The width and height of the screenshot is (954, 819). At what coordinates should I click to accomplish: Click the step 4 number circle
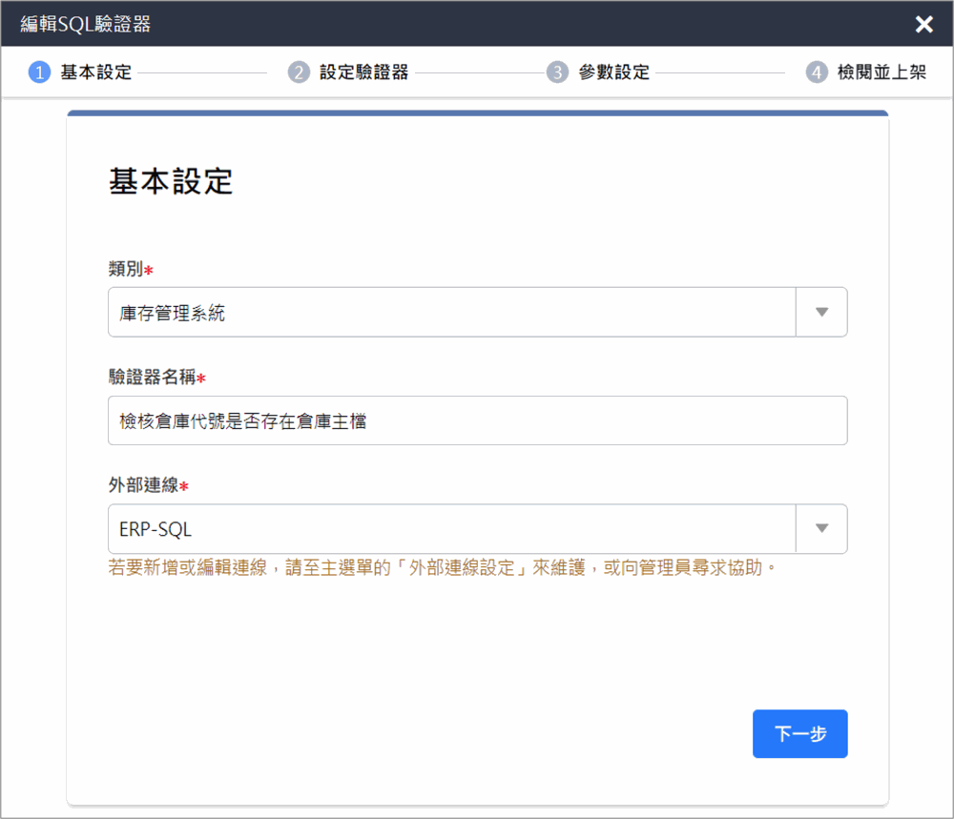click(817, 72)
